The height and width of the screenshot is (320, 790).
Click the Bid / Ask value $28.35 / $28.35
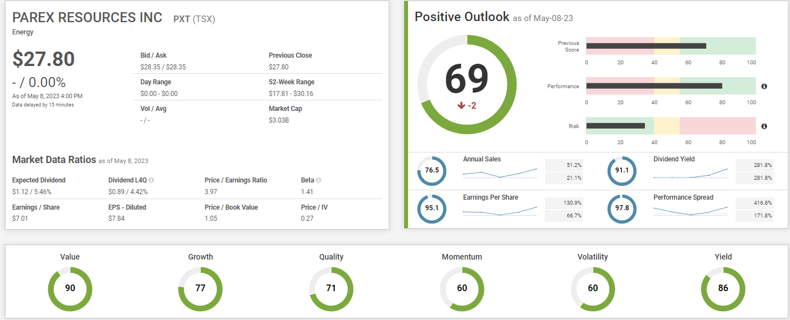coord(163,67)
